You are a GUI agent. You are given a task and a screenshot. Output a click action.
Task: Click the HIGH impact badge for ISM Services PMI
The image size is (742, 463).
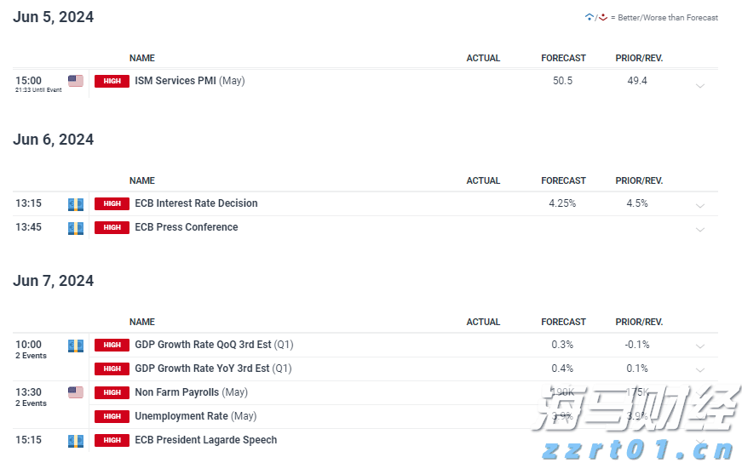[x=112, y=81]
